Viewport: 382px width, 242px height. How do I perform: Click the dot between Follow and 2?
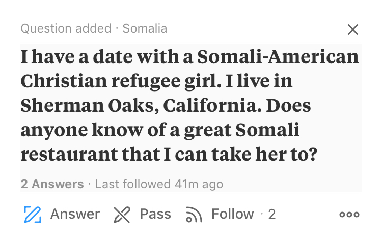[261, 214]
